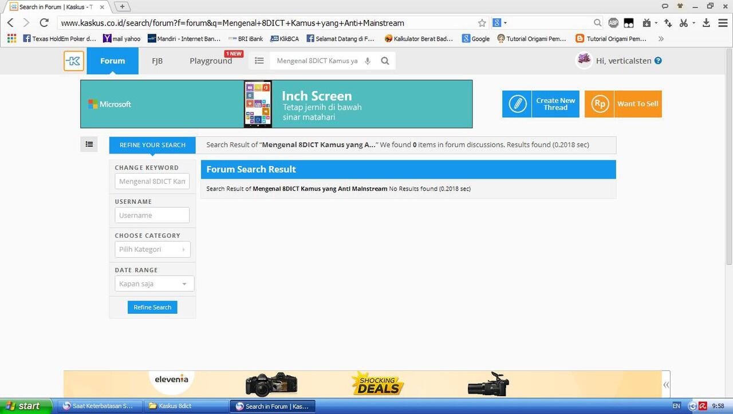Open the downloads arrow icon
The height and width of the screenshot is (414, 733).
click(x=706, y=23)
